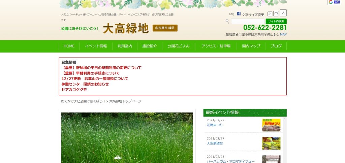Click the 文字サイズ変更 label
This screenshot has width=345, height=163.
click(253, 15)
